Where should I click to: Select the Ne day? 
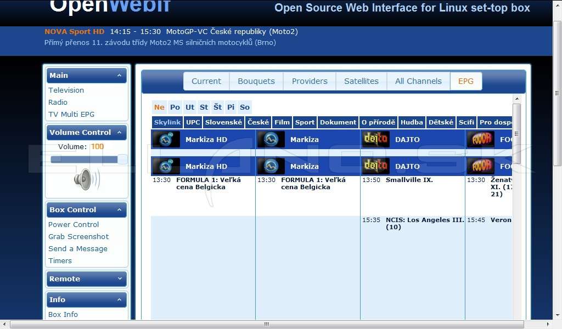click(x=160, y=107)
